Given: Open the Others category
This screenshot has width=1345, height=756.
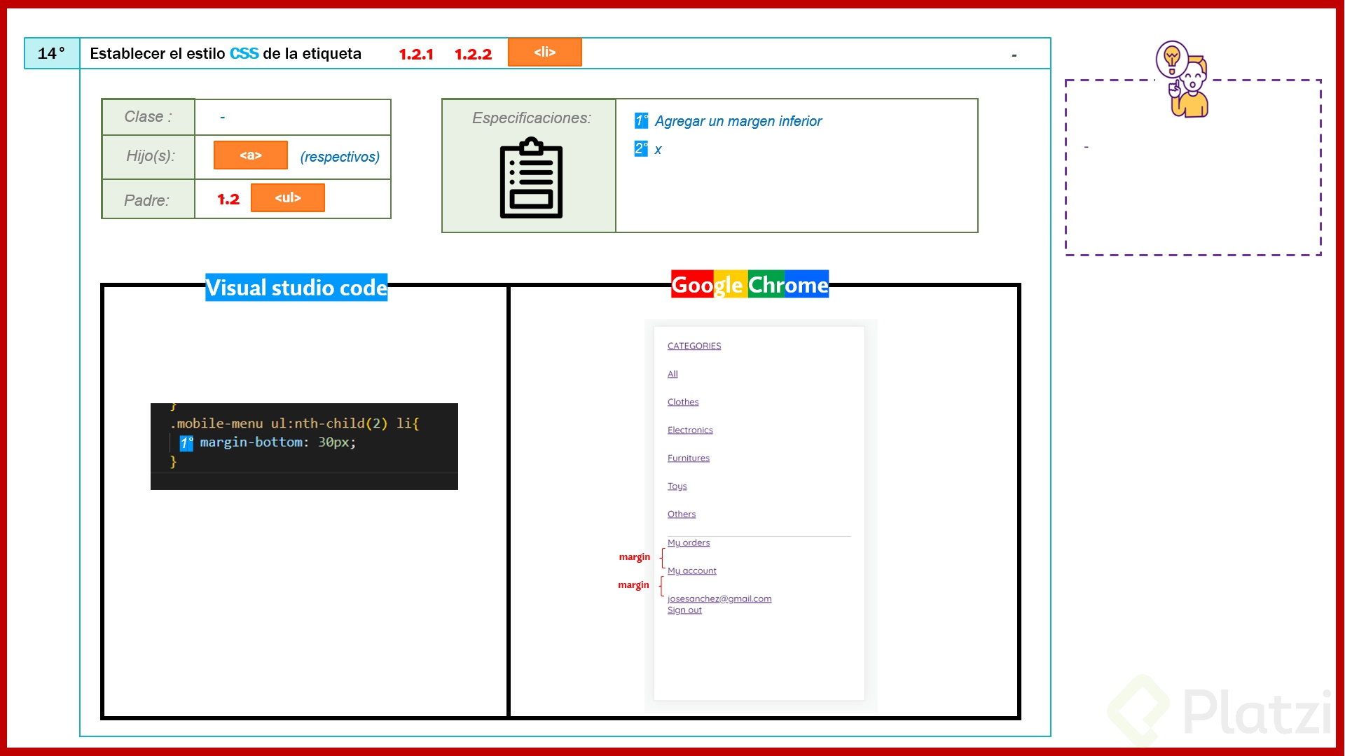Looking at the screenshot, I should point(681,514).
